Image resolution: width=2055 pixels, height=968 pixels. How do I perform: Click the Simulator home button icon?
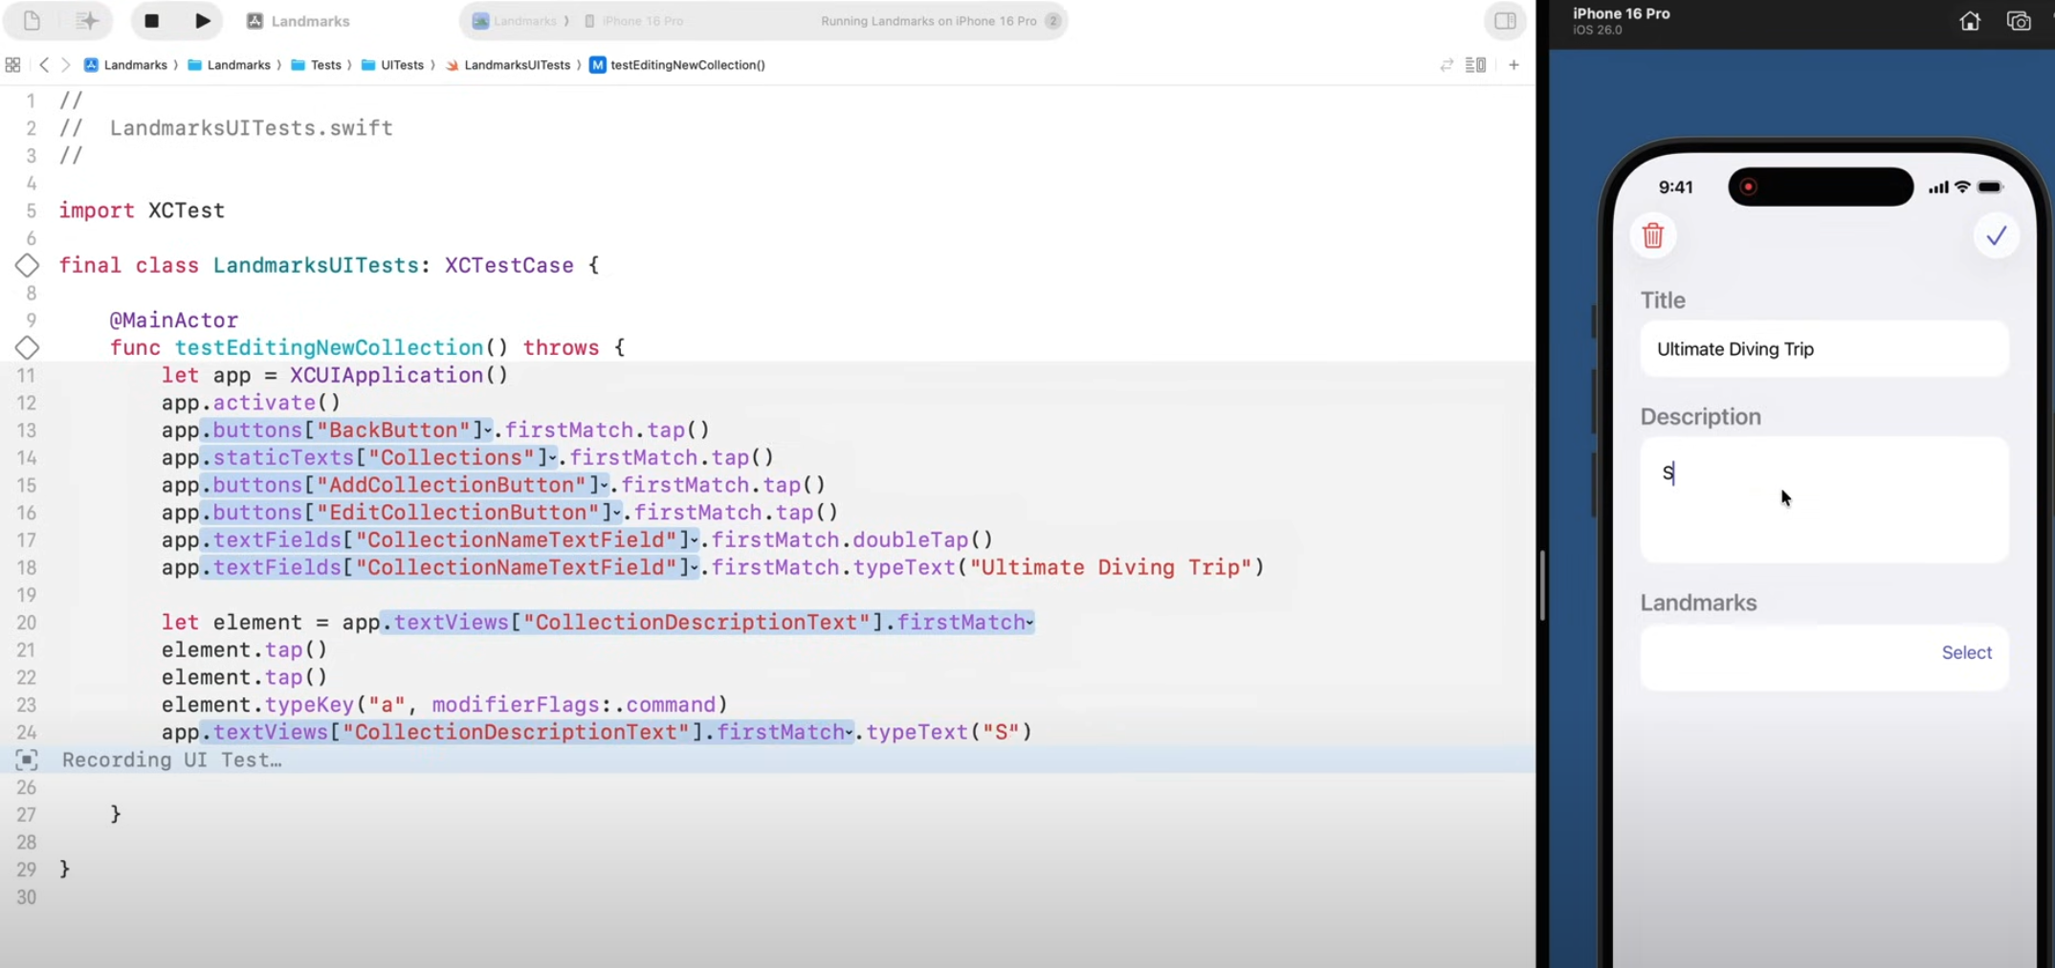point(1970,21)
